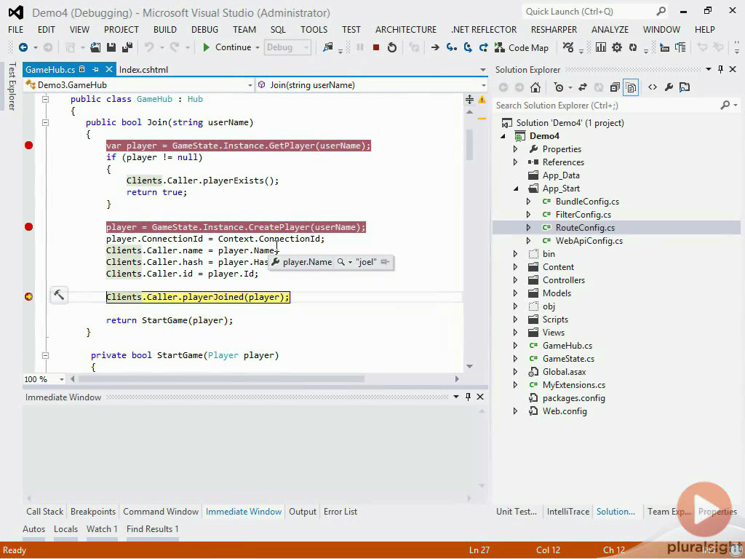Click the editor vertical scrollbar thumb

[469, 145]
